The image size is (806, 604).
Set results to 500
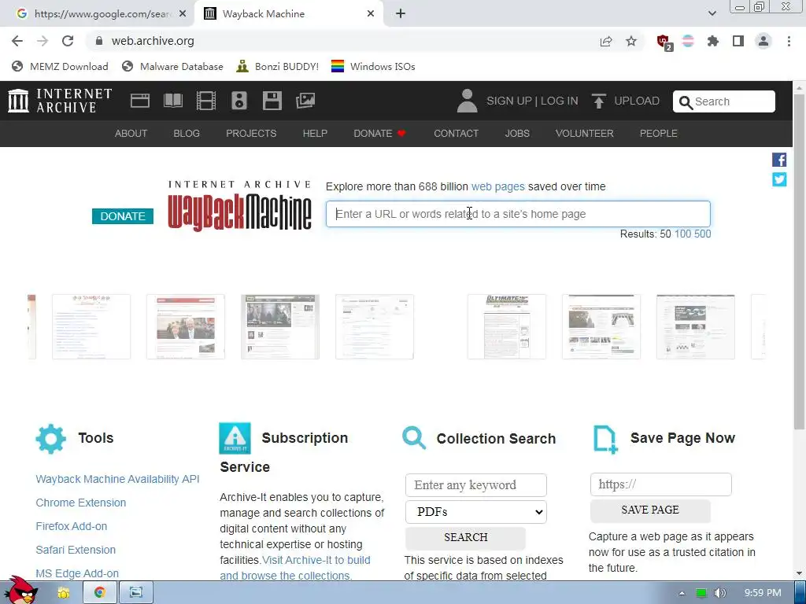click(x=703, y=234)
